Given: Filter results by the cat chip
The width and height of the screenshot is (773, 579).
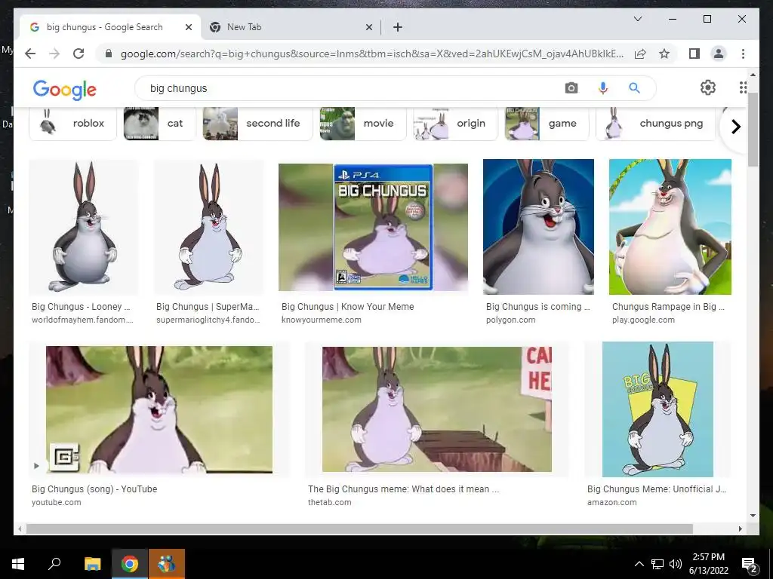Looking at the screenshot, I should 159,124.
